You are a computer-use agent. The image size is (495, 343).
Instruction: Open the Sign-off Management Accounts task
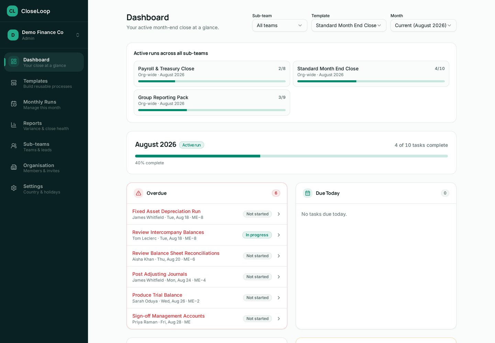pos(207,319)
